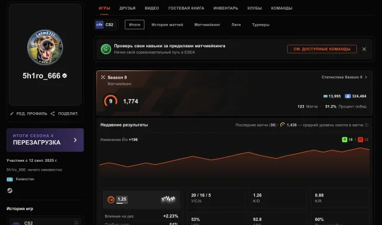Open the КЛУБЫ tab
Viewport: 382px width, 225px height.
255,8
